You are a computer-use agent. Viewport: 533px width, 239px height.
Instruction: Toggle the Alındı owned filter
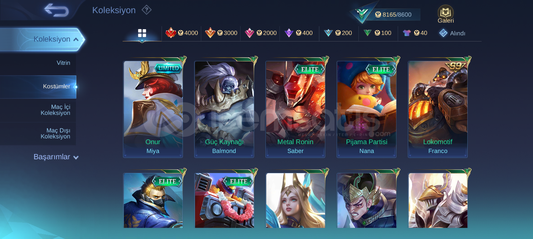point(452,33)
